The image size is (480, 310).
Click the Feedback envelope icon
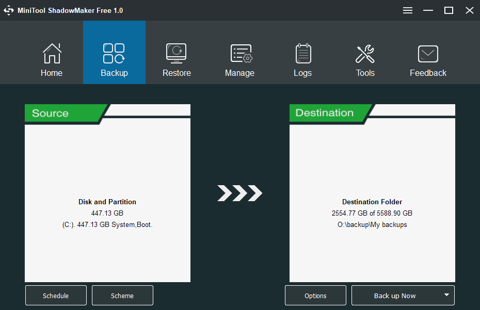click(x=428, y=54)
